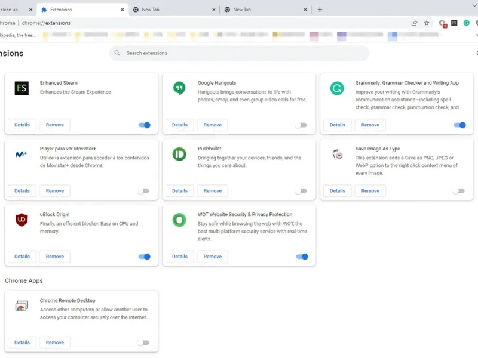Enable the Pushbullet extension toggle
This screenshot has height=358, width=478.
301,191
